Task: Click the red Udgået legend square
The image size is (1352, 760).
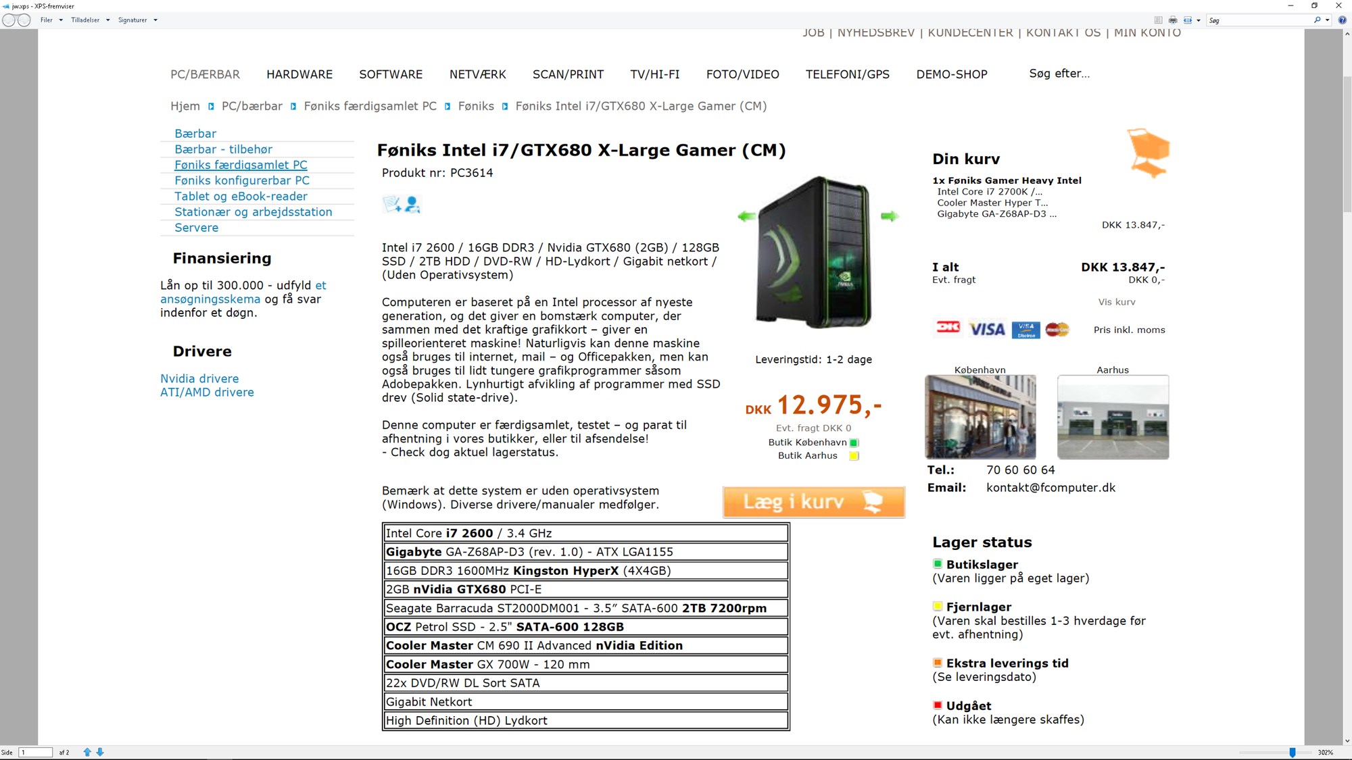Action: [938, 705]
